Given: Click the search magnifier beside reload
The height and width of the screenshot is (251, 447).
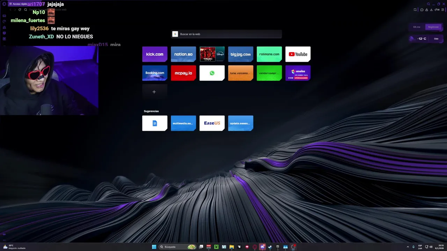Looking at the screenshot, I should (x=25, y=10).
